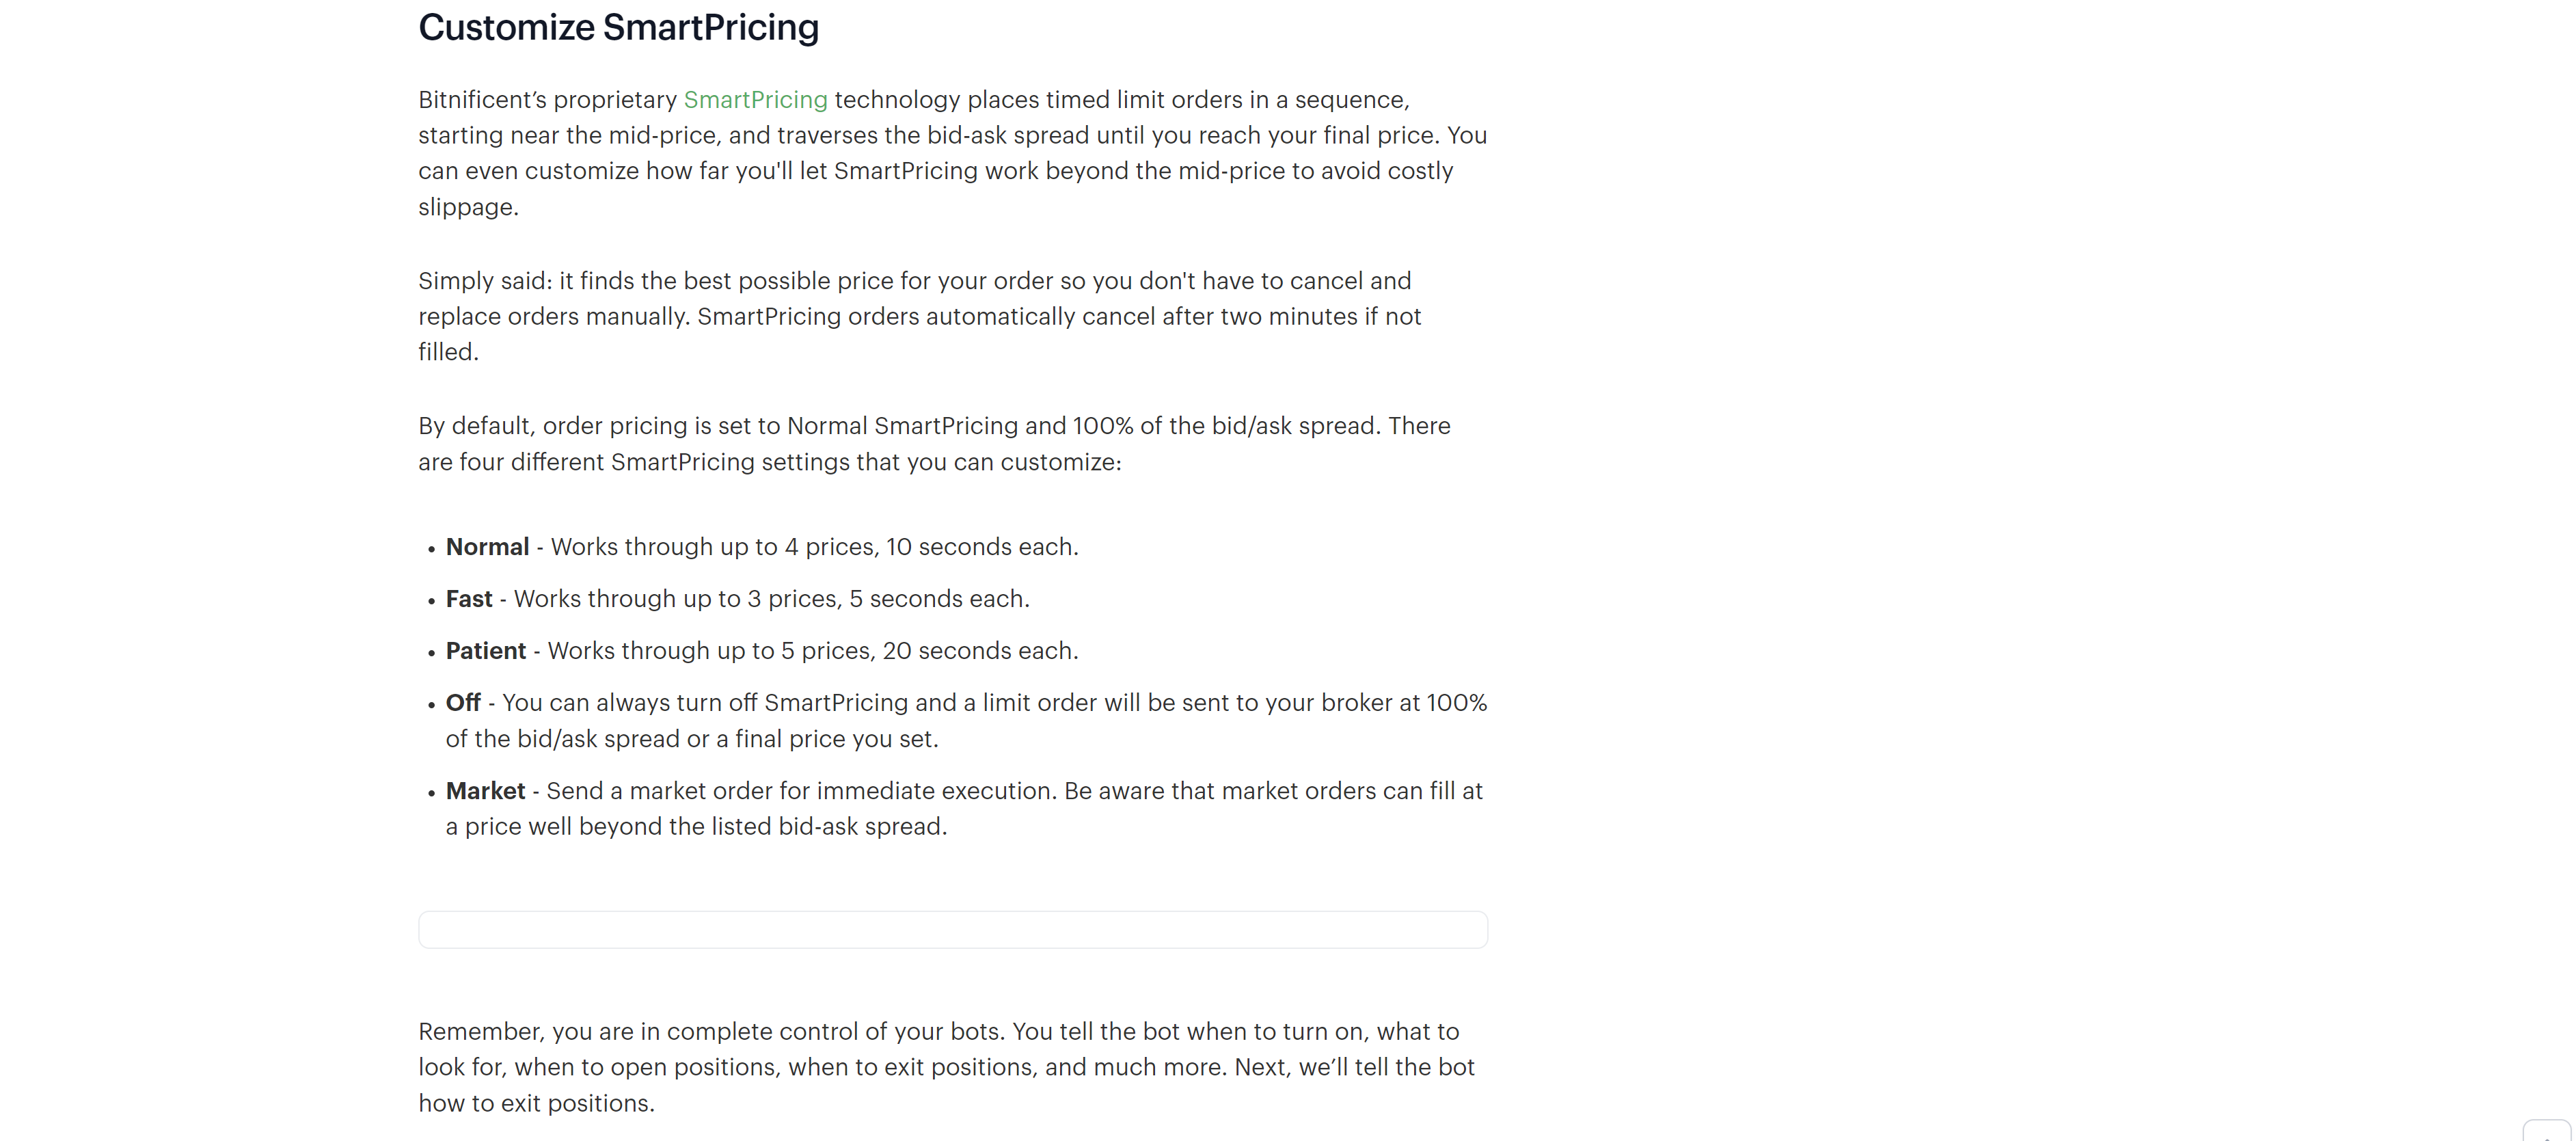Click the bold Market list term

click(485, 791)
